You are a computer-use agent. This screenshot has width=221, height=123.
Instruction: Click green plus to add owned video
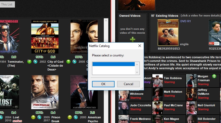[132, 39]
